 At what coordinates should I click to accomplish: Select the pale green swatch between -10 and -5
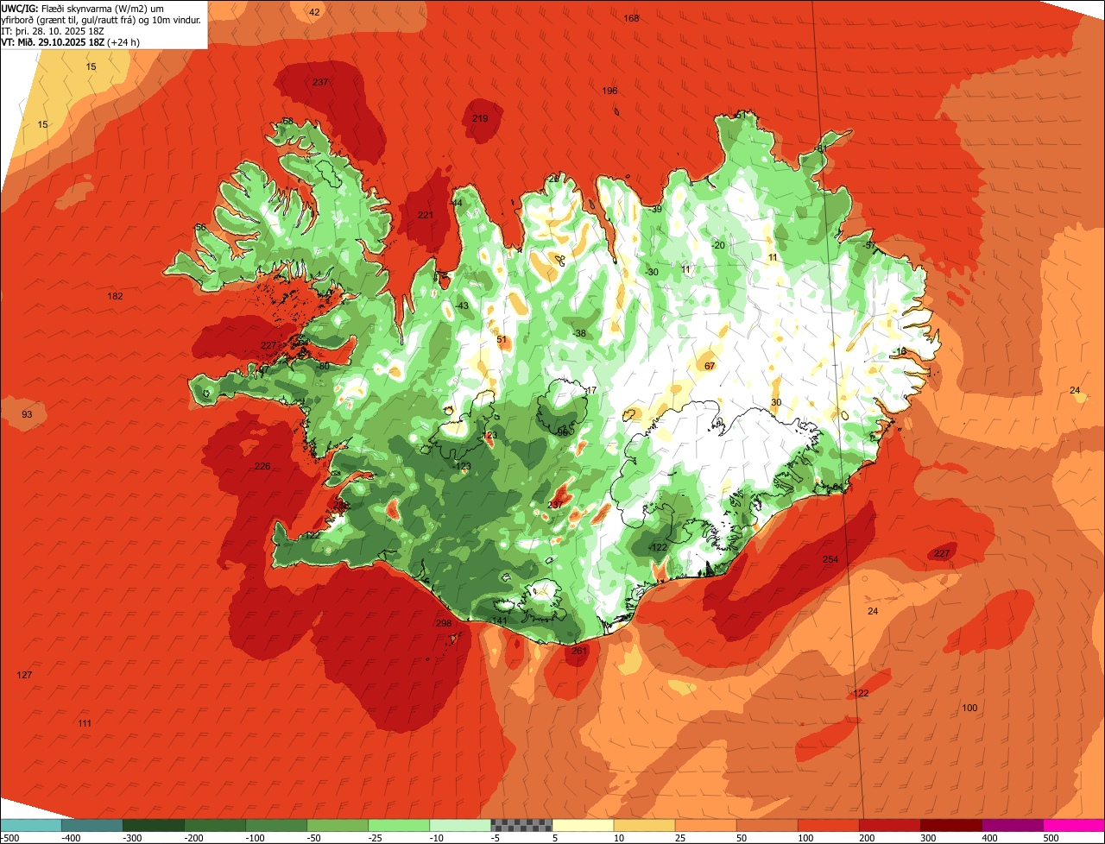pos(460,825)
